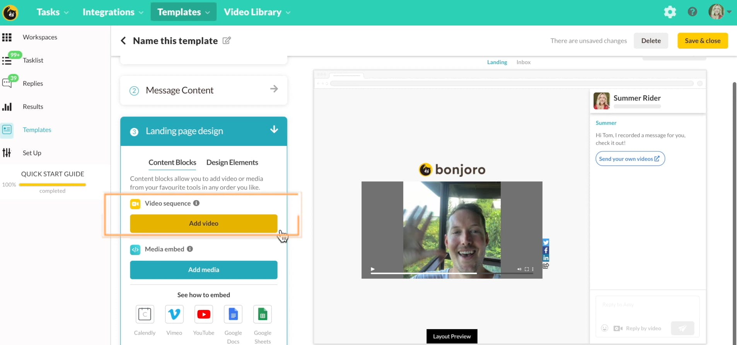The height and width of the screenshot is (345, 737).
Task: Click the Layout Preview label
Action: (452, 336)
